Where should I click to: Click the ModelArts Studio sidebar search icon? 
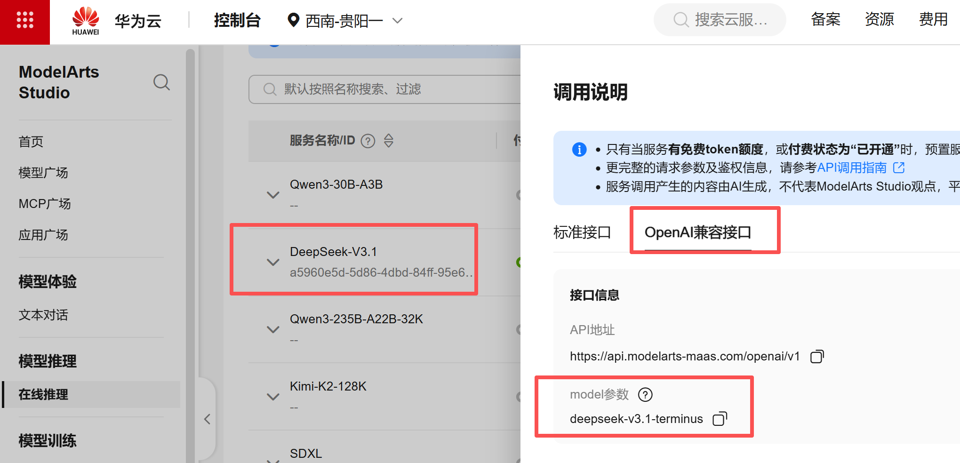(161, 82)
